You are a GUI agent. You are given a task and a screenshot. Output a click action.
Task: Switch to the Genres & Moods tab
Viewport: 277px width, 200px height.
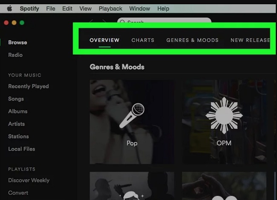[192, 40]
